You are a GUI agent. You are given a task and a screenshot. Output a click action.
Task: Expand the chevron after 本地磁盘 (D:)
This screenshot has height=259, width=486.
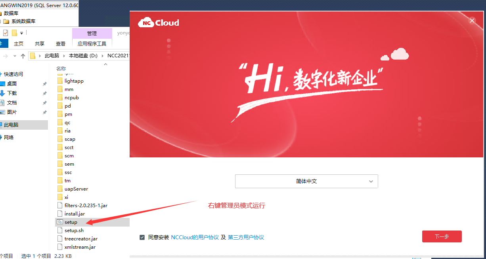click(103, 56)
